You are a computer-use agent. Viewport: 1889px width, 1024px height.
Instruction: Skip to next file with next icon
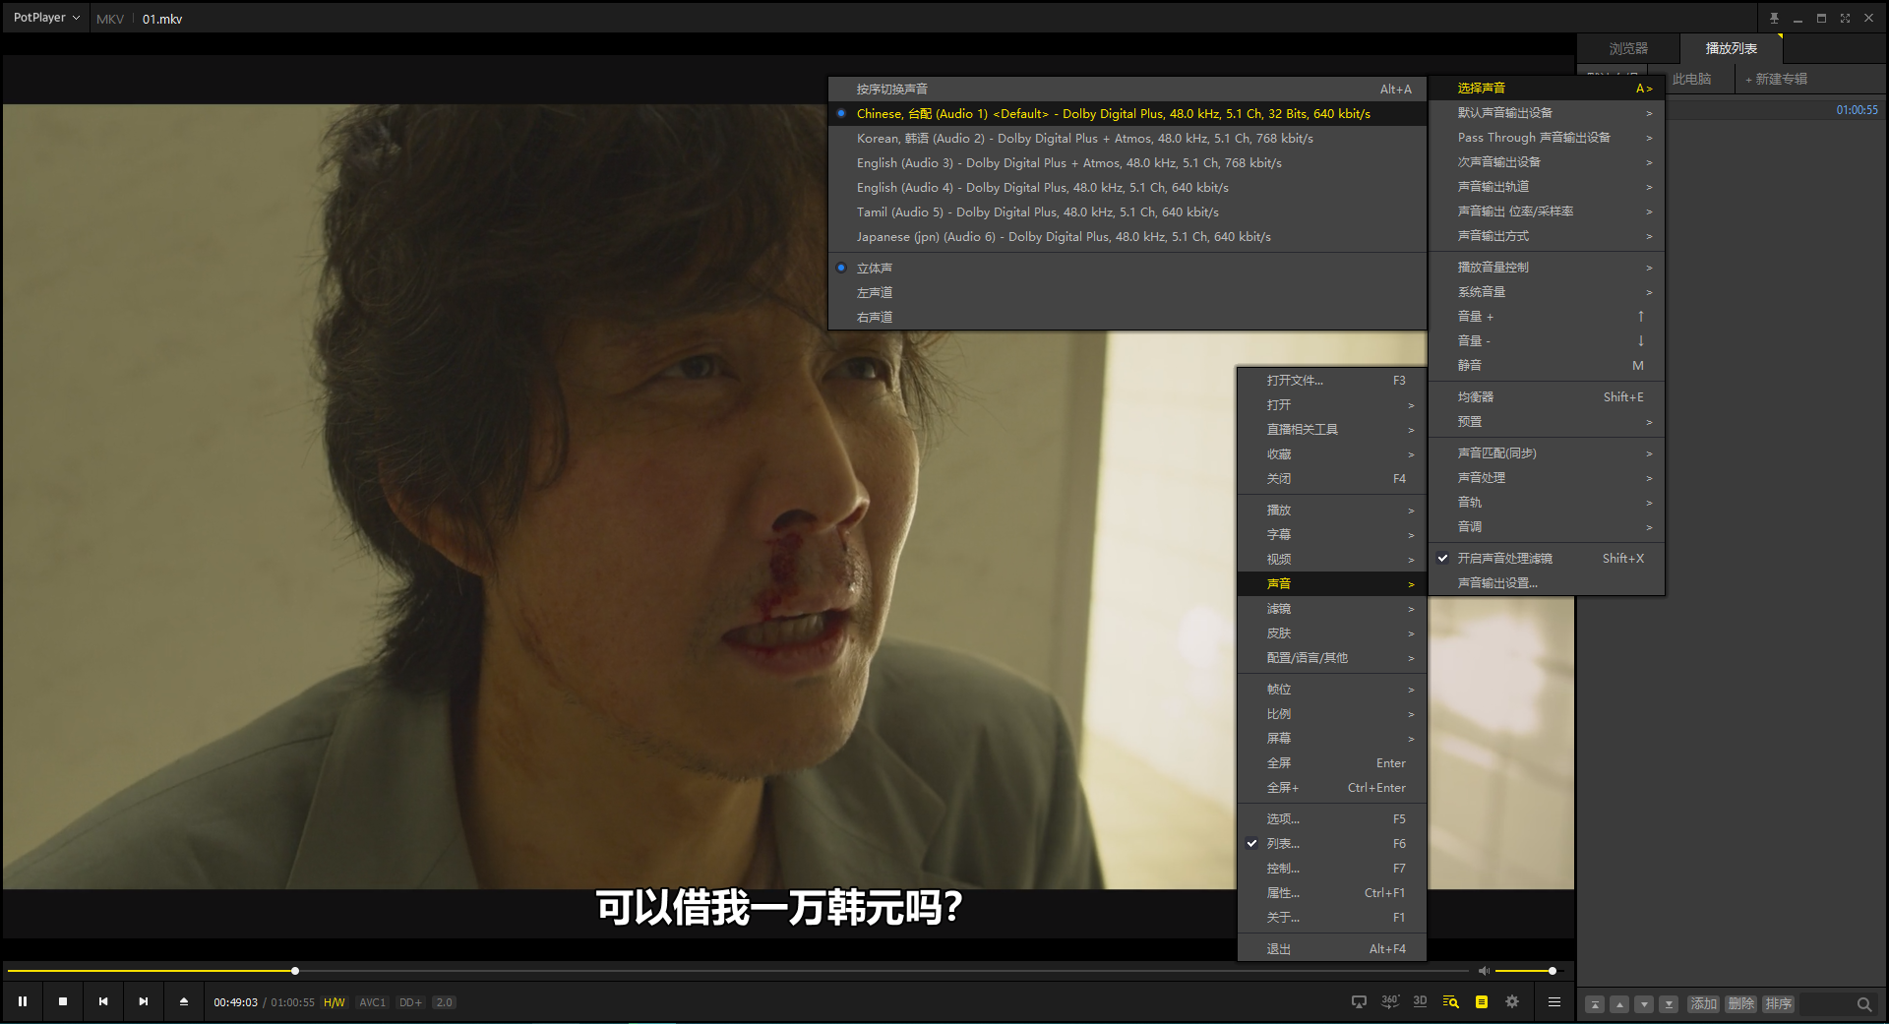point(144,1000)
